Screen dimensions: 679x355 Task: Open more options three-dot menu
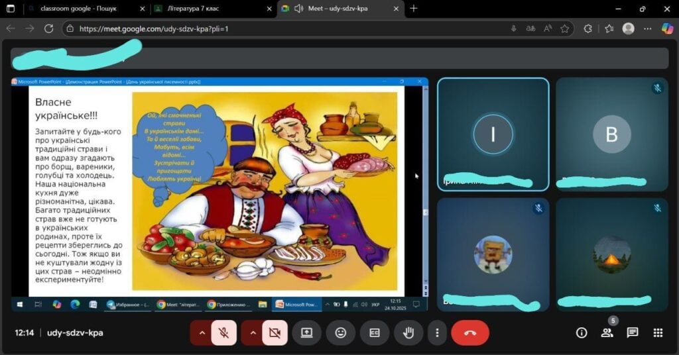tap(436, 332)
